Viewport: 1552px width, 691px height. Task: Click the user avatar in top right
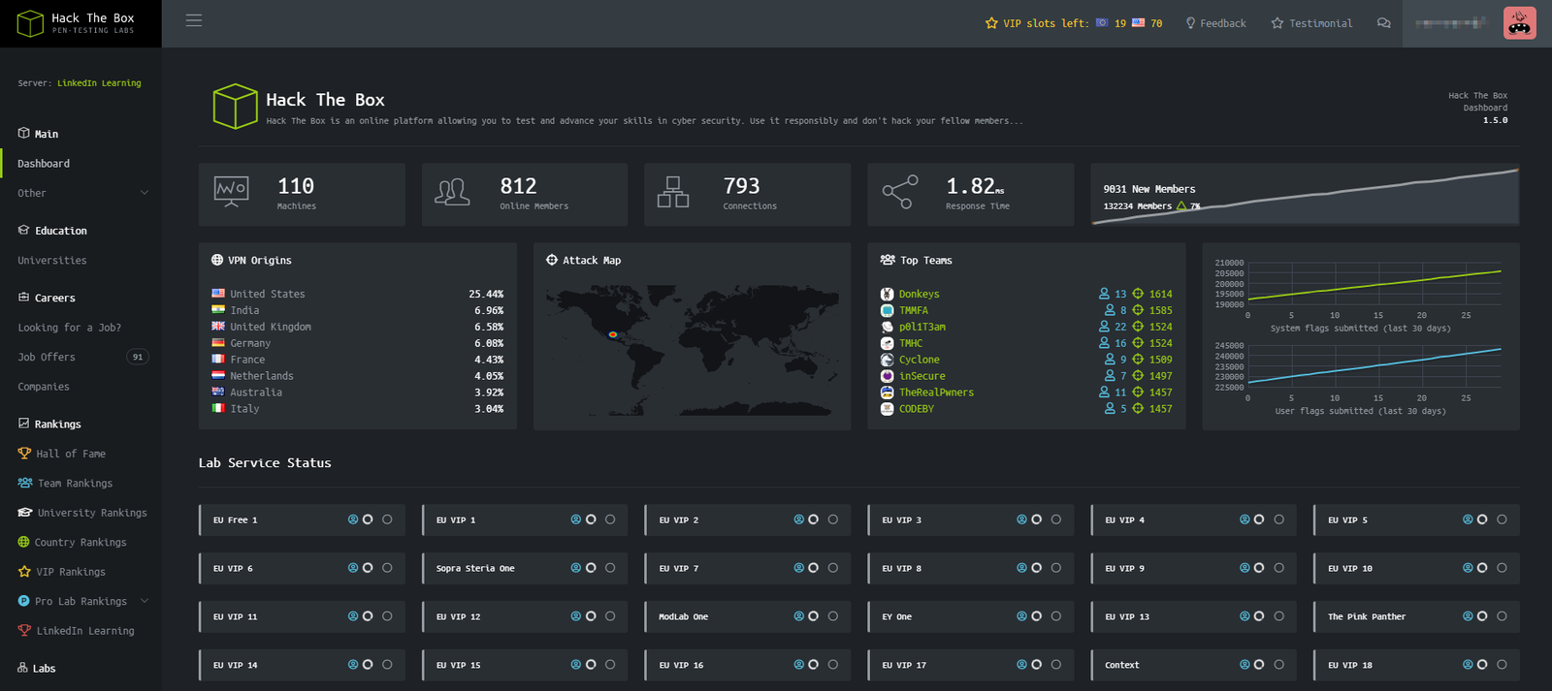(1519, 23)
